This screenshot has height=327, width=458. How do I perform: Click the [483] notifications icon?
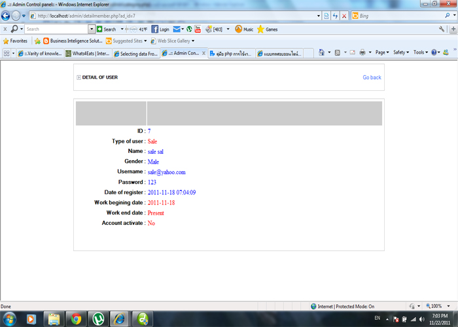click(214, 29)
